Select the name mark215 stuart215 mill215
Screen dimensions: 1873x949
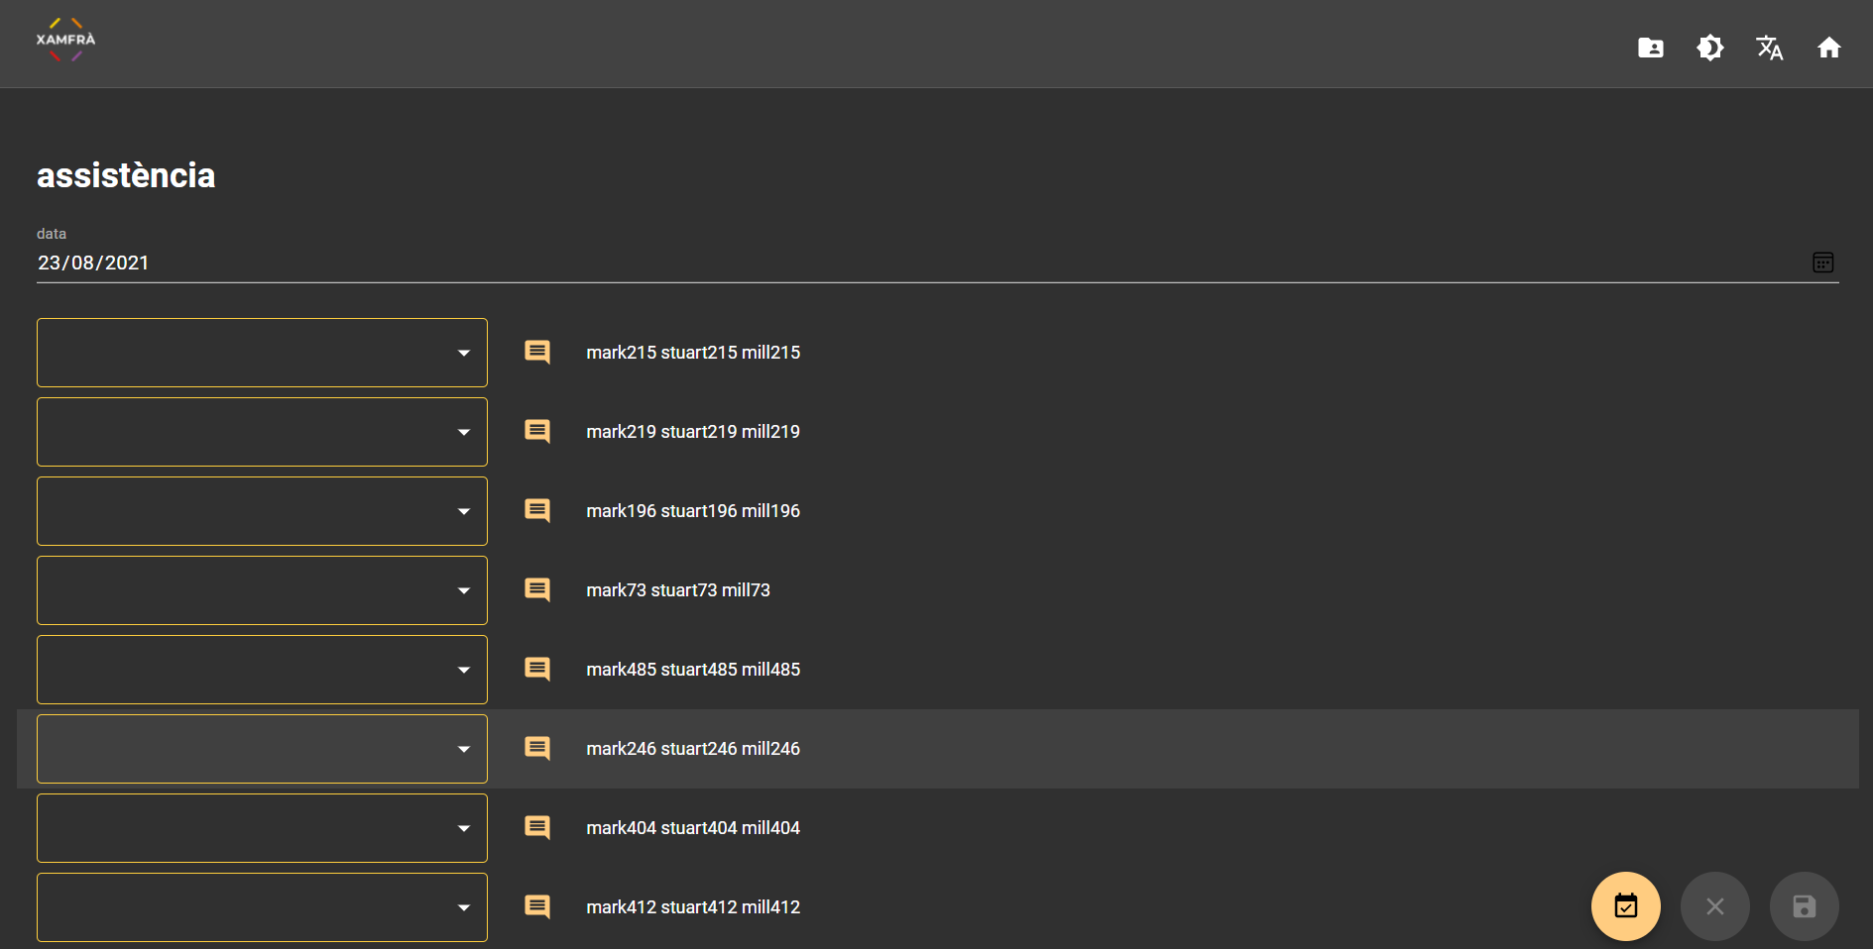click(693, 353)
